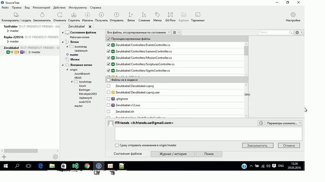Click the staged files vertical scrollbar thumb
325x182 pixels.
[246, 51]
